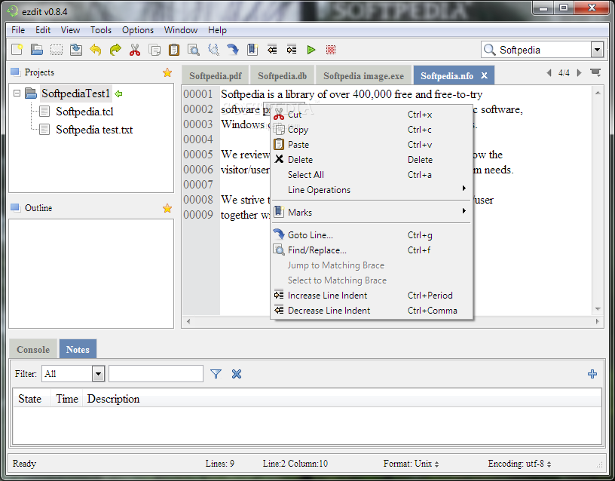The width and height of the screenshot is (615, 481).
Task: Open the Tools menu
Action: tap(101, 30)
